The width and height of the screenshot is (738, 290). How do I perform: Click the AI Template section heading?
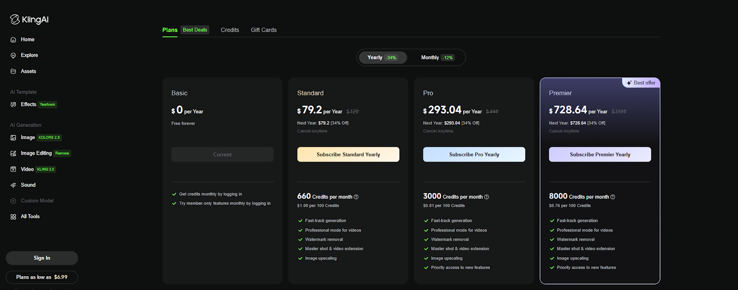tap(24, 92)
